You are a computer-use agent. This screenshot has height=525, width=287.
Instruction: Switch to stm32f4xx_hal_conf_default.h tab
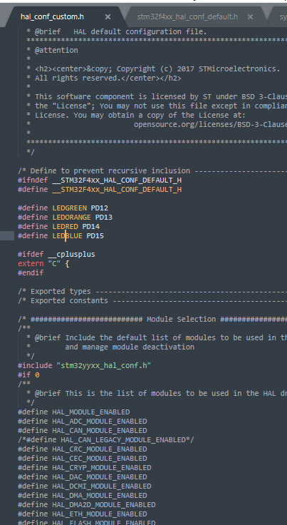pos(187,16)
